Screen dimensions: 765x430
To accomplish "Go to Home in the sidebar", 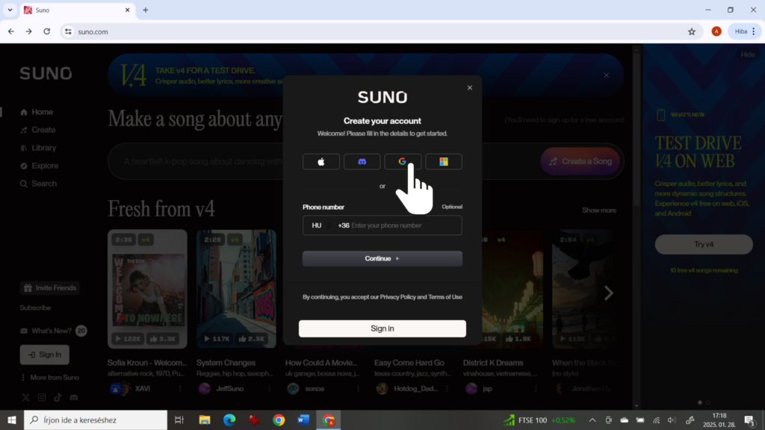I will (x=42, y=112).
